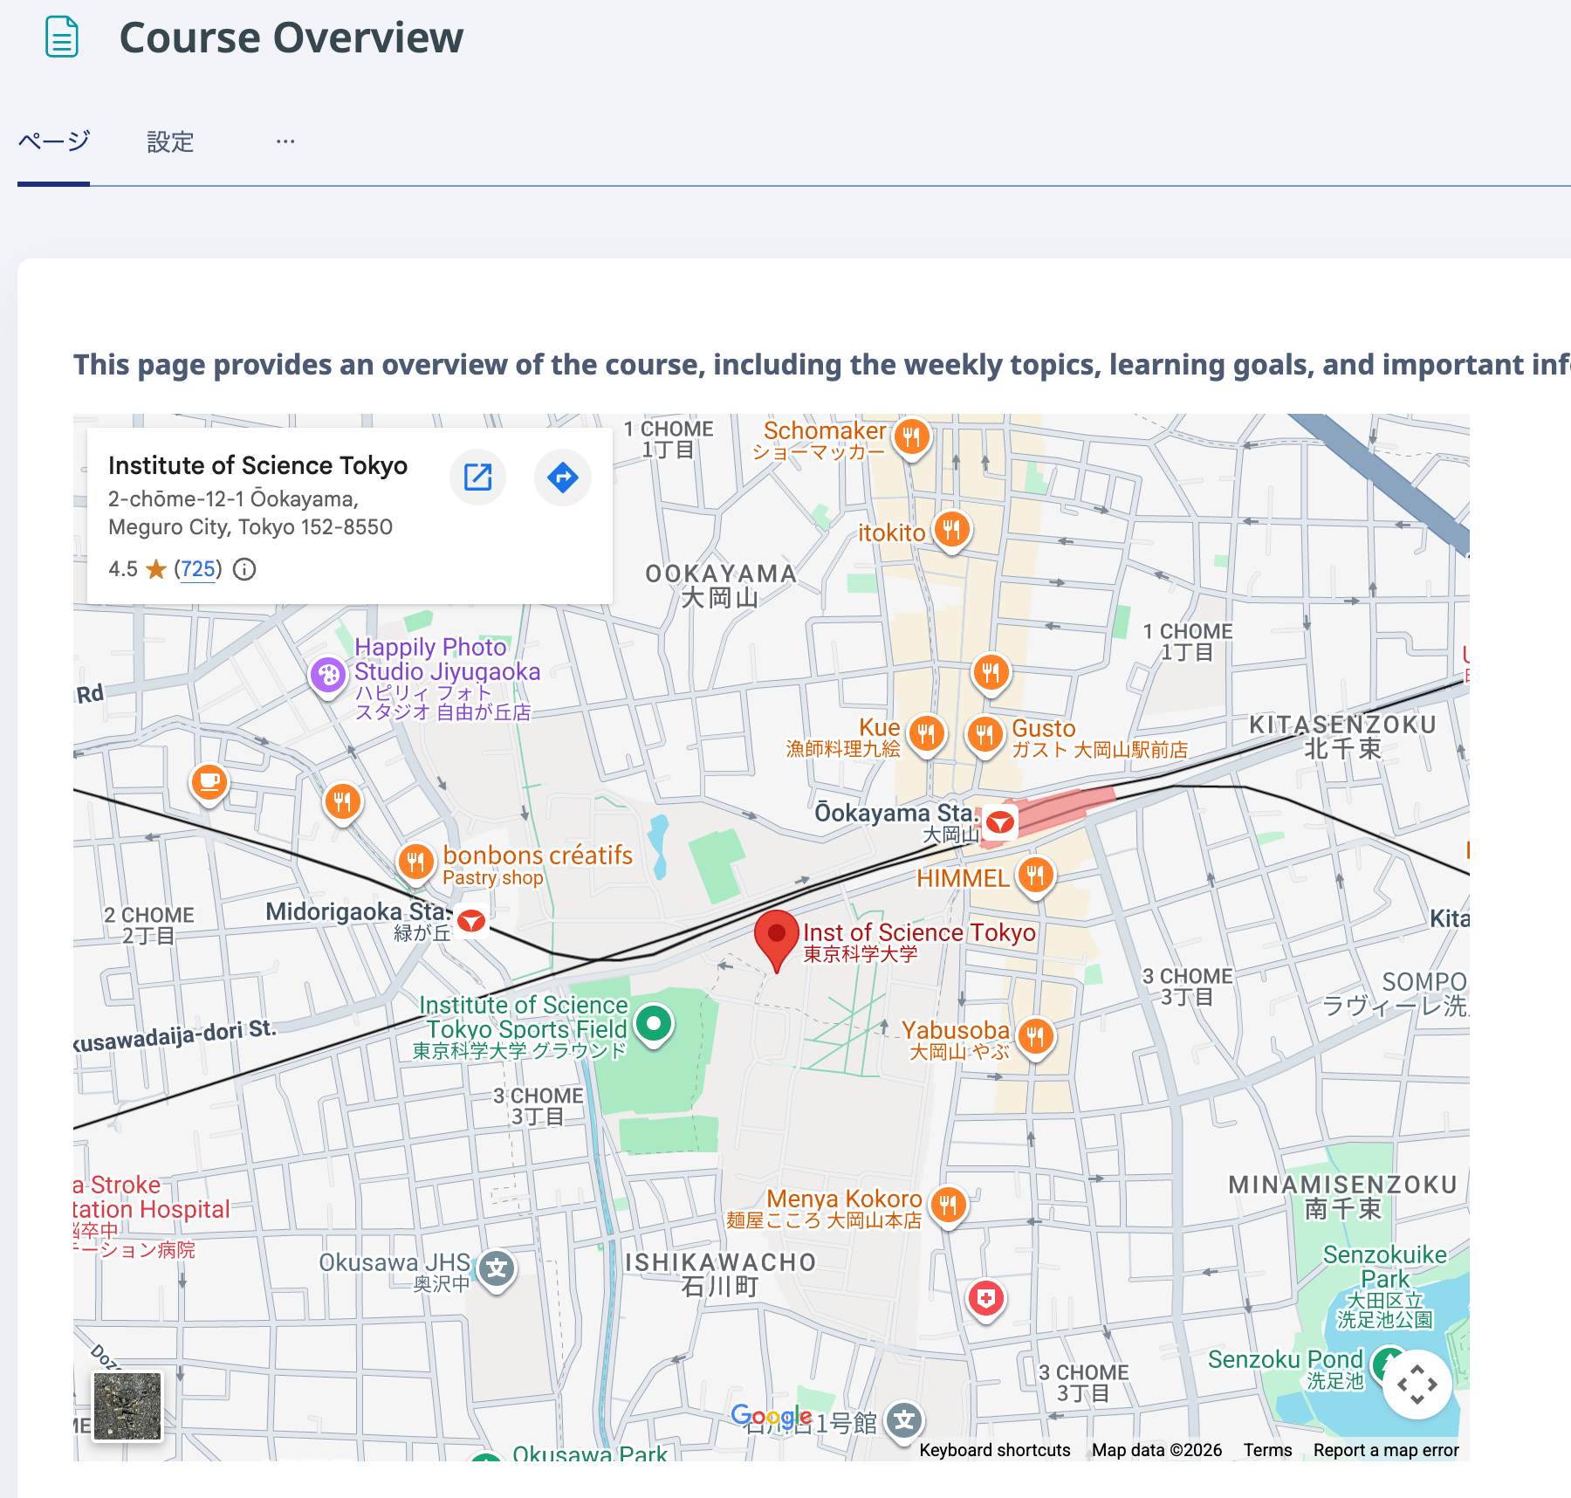The image size is (1571, 1498).
Task: Click the school marker near 1号館
Action: click(x=904, y=1421)
